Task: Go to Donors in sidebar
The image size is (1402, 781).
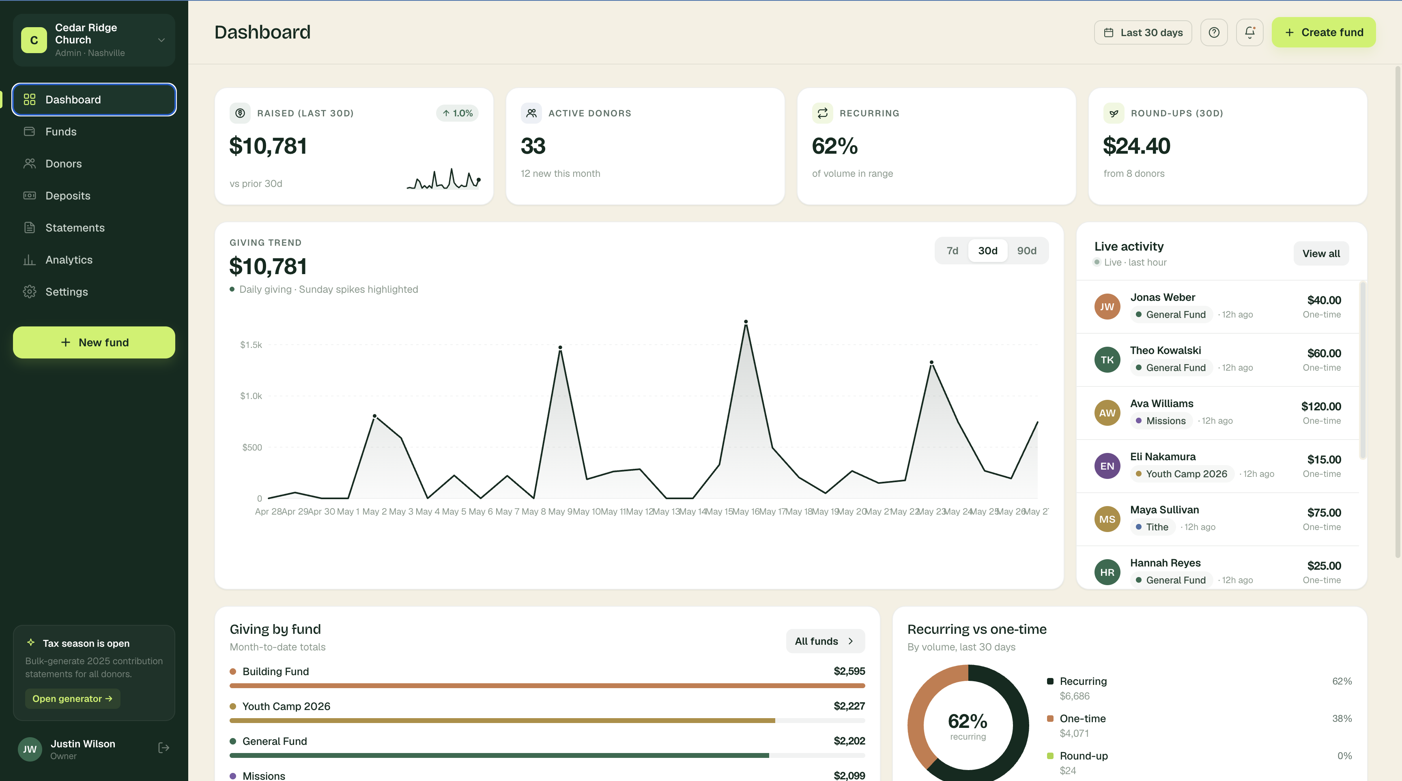Action: pos(94,164)
